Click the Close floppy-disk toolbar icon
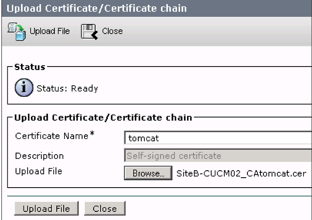Image resolution: width=312 pixels, height=220 pixels. [x=90, y=32]
